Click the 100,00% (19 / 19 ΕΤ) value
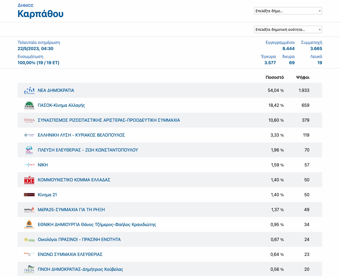340x278 pixels. tap(38, 63)
